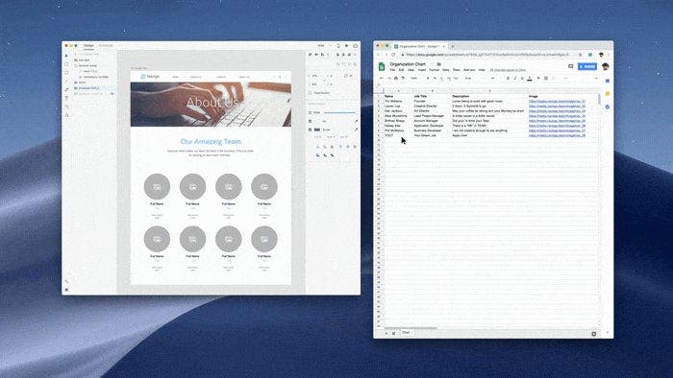Toggle the Border checkbox in XD
Image resolution: width=673 pixels, height=378 pixels.
click(310, 130)
